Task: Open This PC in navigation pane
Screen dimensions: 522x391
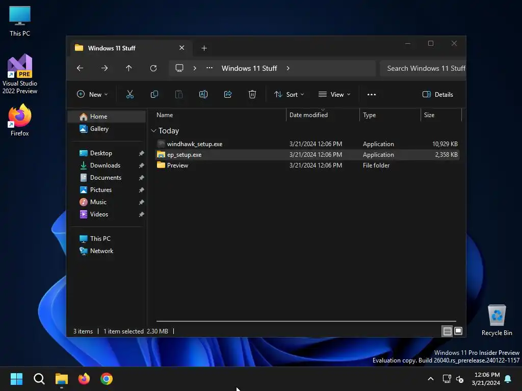Action: pyautogui.click(x=107, y=239)
